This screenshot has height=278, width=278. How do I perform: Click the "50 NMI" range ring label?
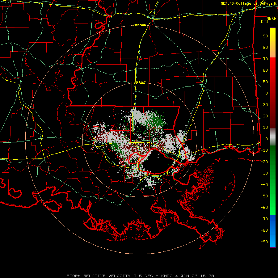pos(140,82)
